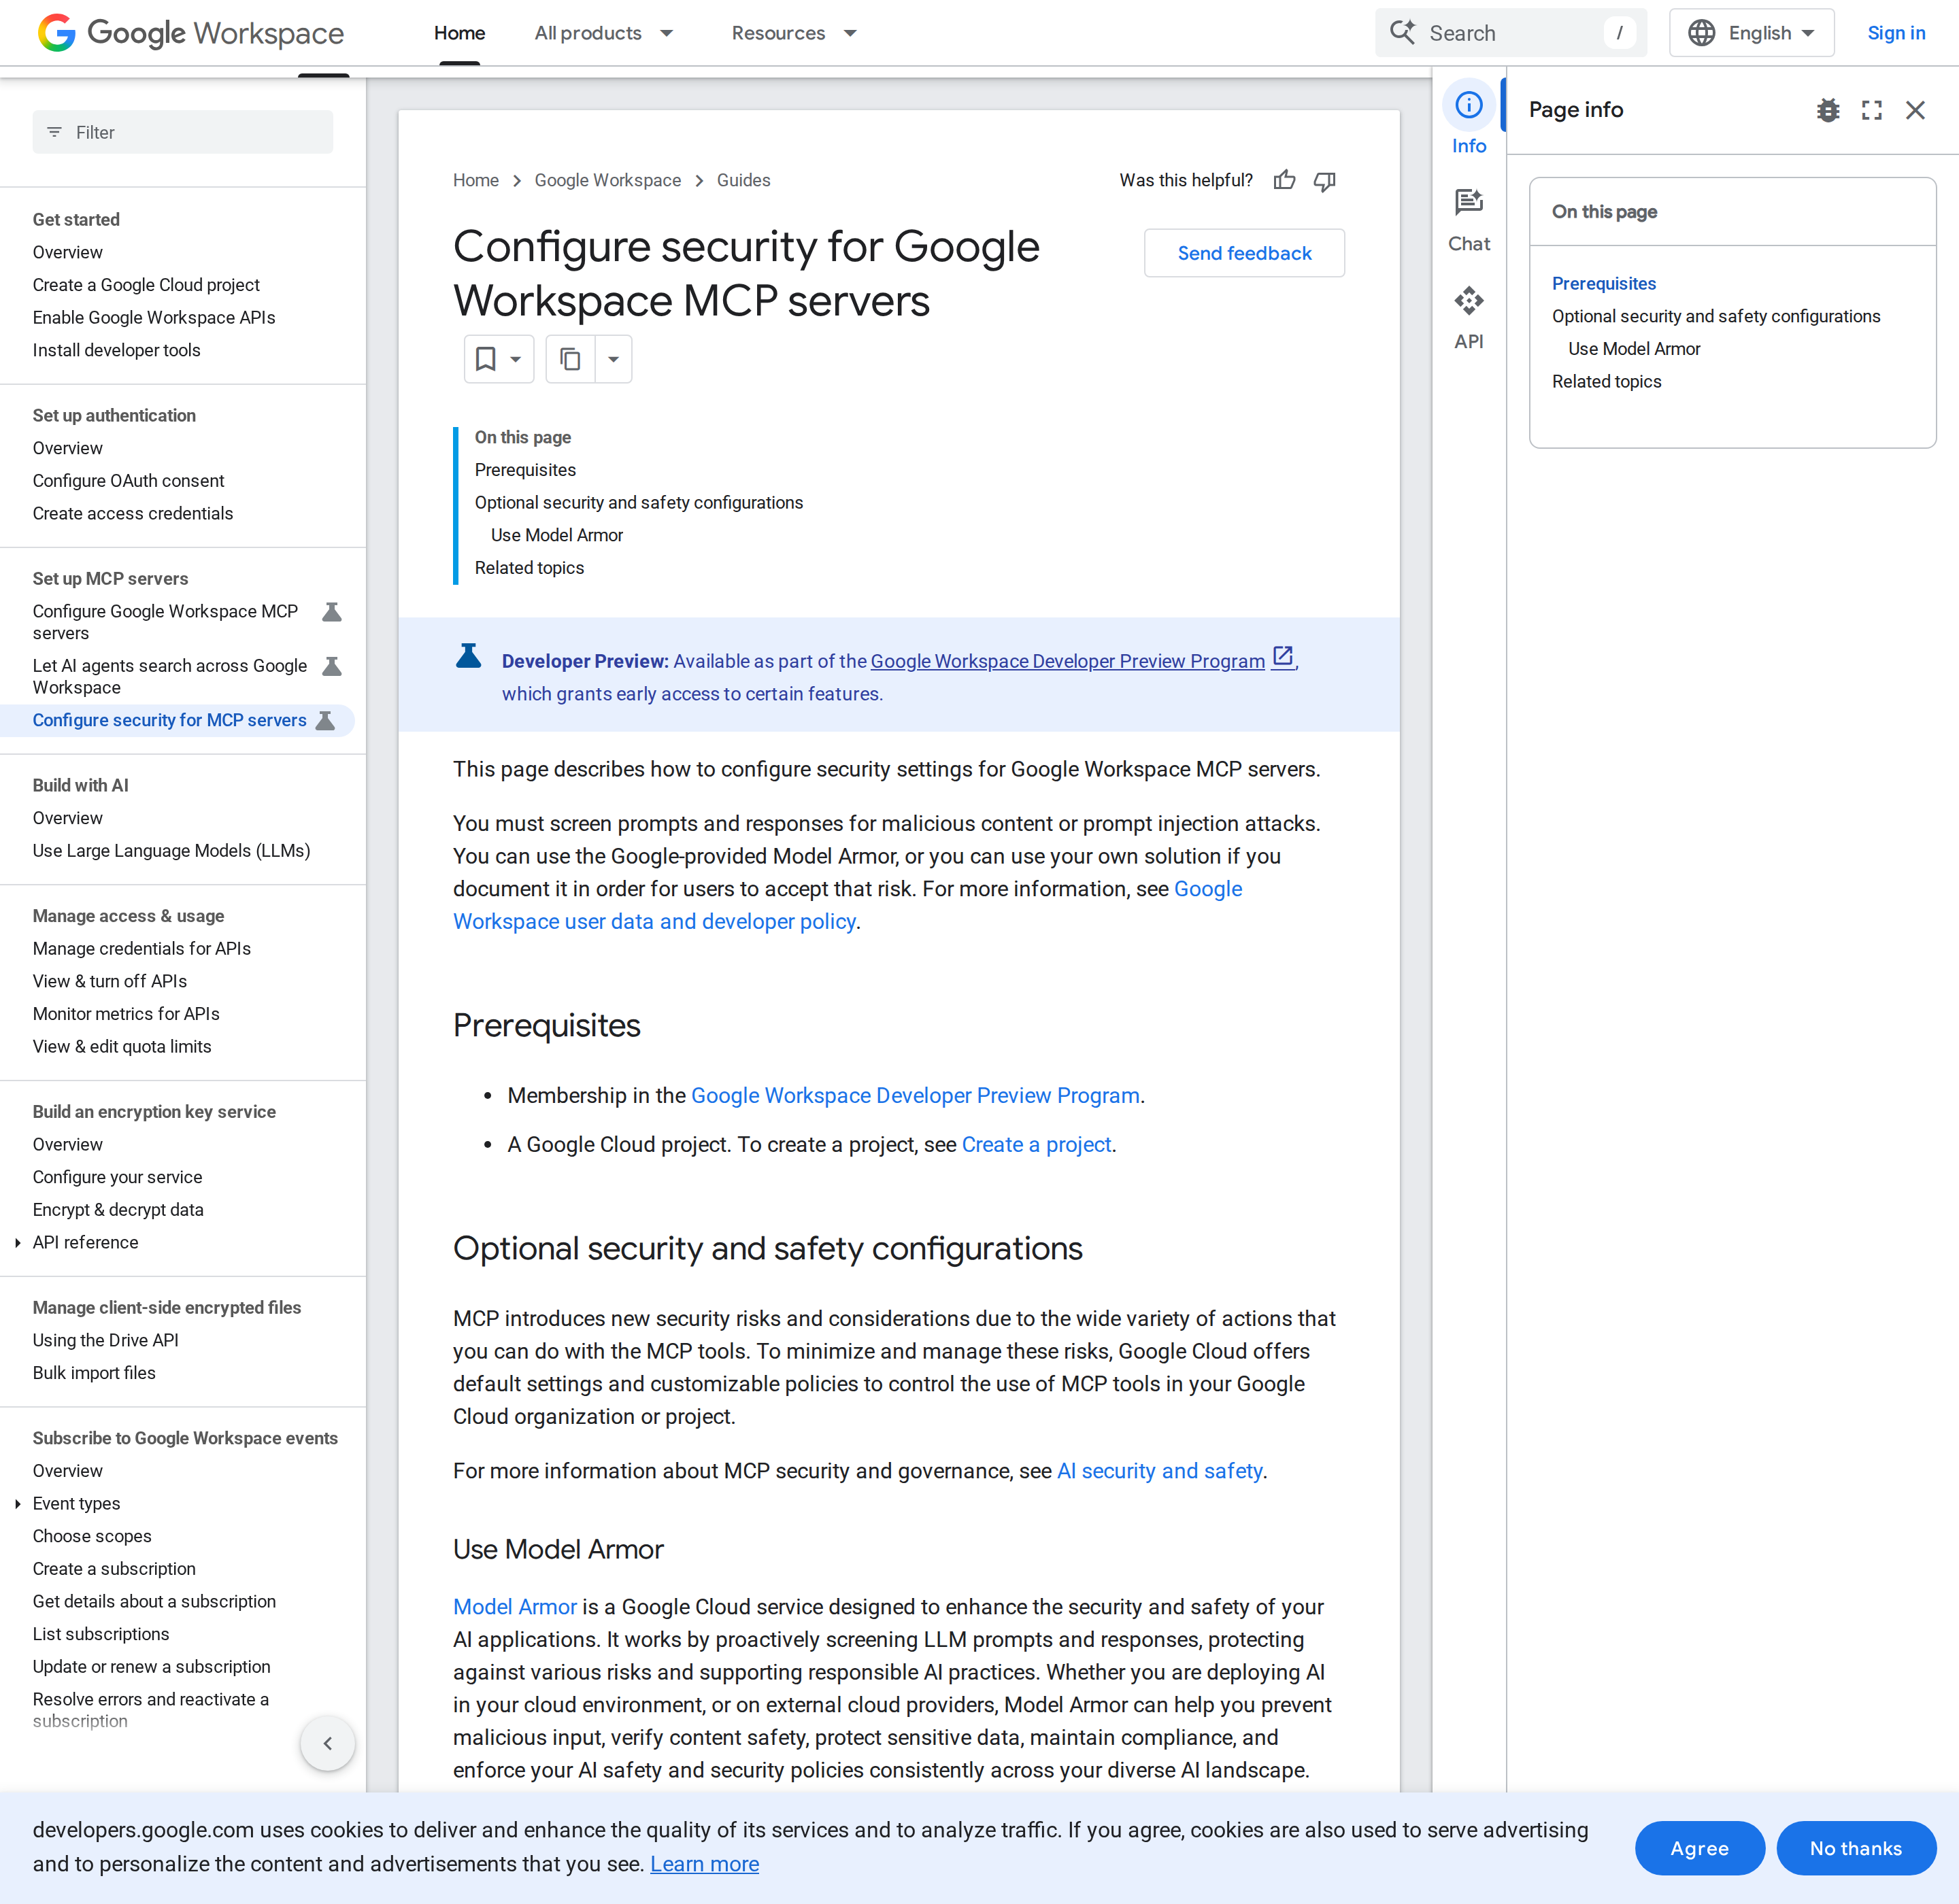Screen dimensions: 1959x1904
Task: Open the bookmark dropdown arrow
Action: click(x=516, y=360)
